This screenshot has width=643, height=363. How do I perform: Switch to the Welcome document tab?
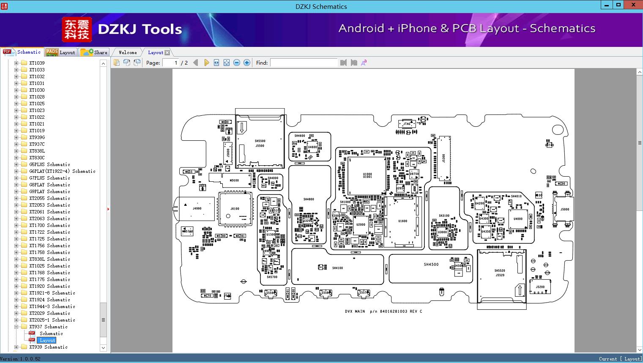[x=128, y=52]
